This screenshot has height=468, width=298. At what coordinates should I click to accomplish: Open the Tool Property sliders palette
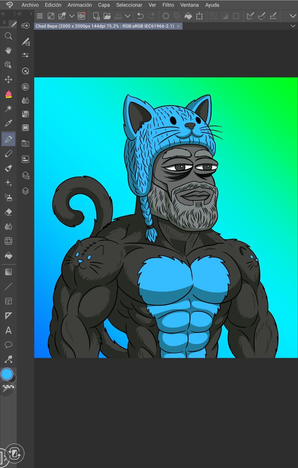(25, 55)
